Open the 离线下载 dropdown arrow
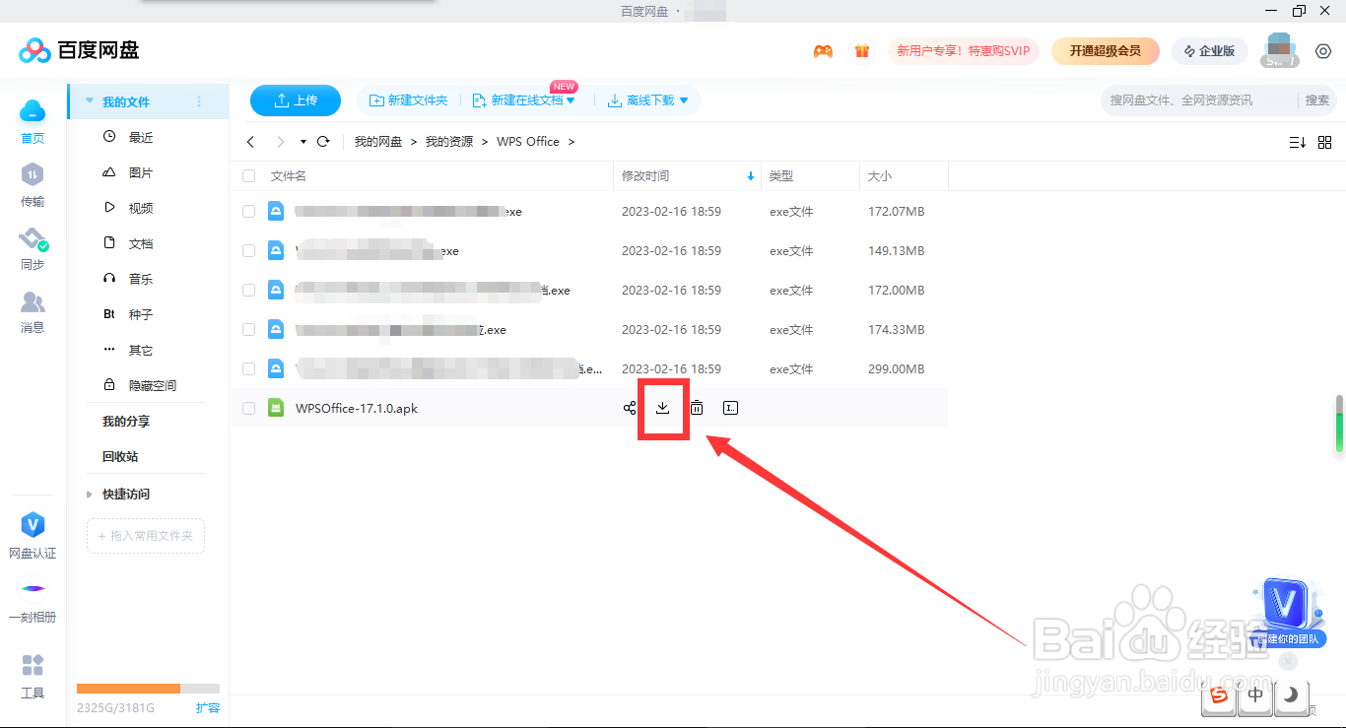1346x728 pixels. coord(684,100)
